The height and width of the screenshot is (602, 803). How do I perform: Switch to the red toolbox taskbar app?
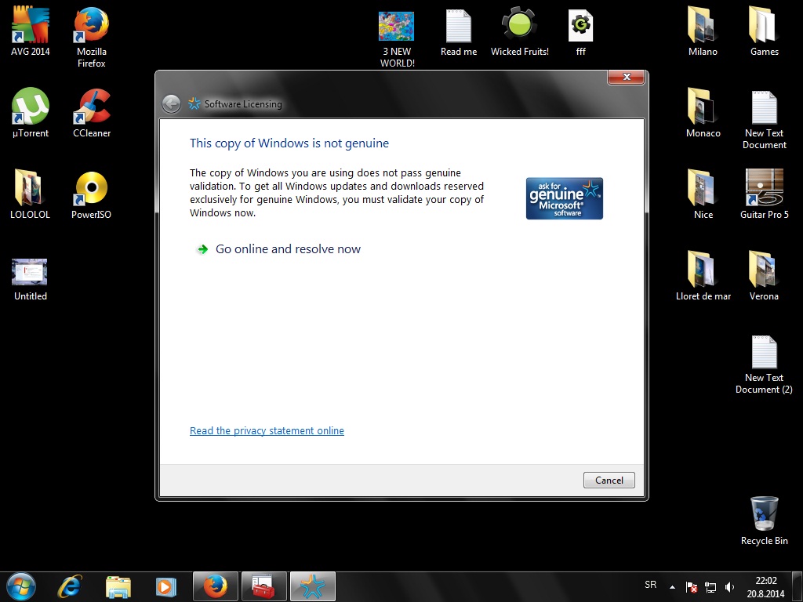pos(264,586)
